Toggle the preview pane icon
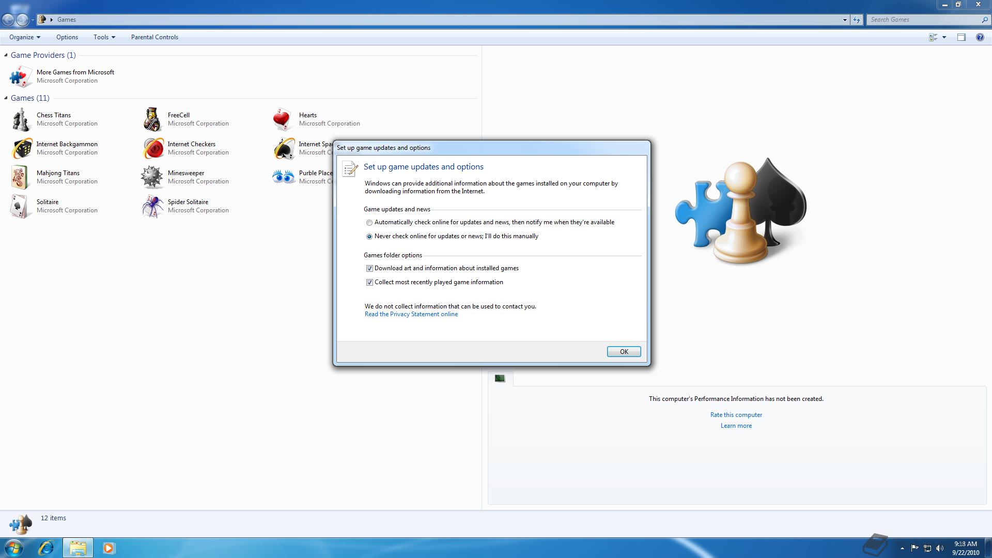 pos(961,37)
